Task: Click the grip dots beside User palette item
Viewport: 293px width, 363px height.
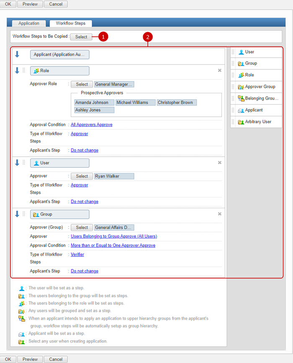Action: coord(233,52)
